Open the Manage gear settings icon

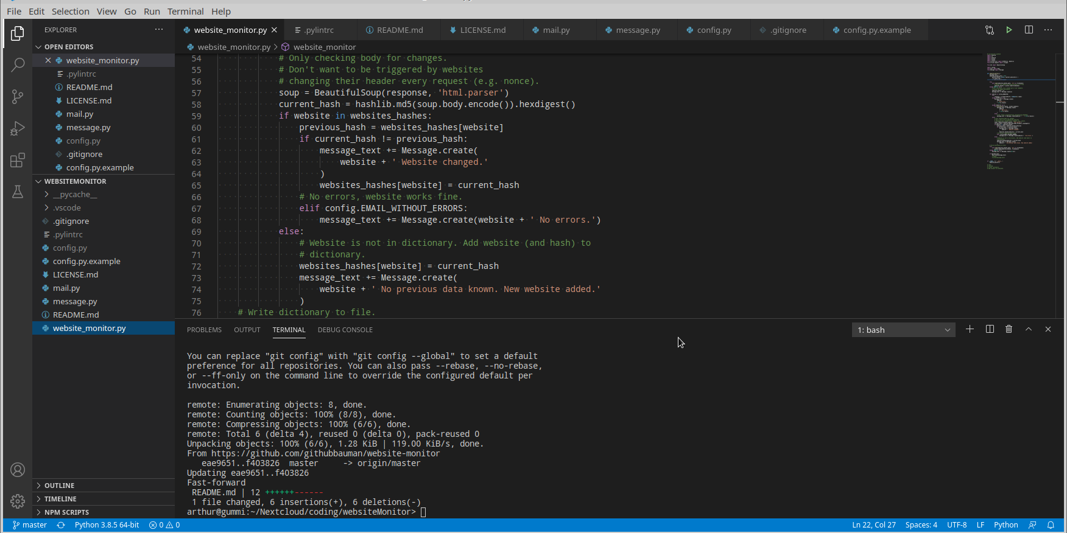click(x=18, y=501)
